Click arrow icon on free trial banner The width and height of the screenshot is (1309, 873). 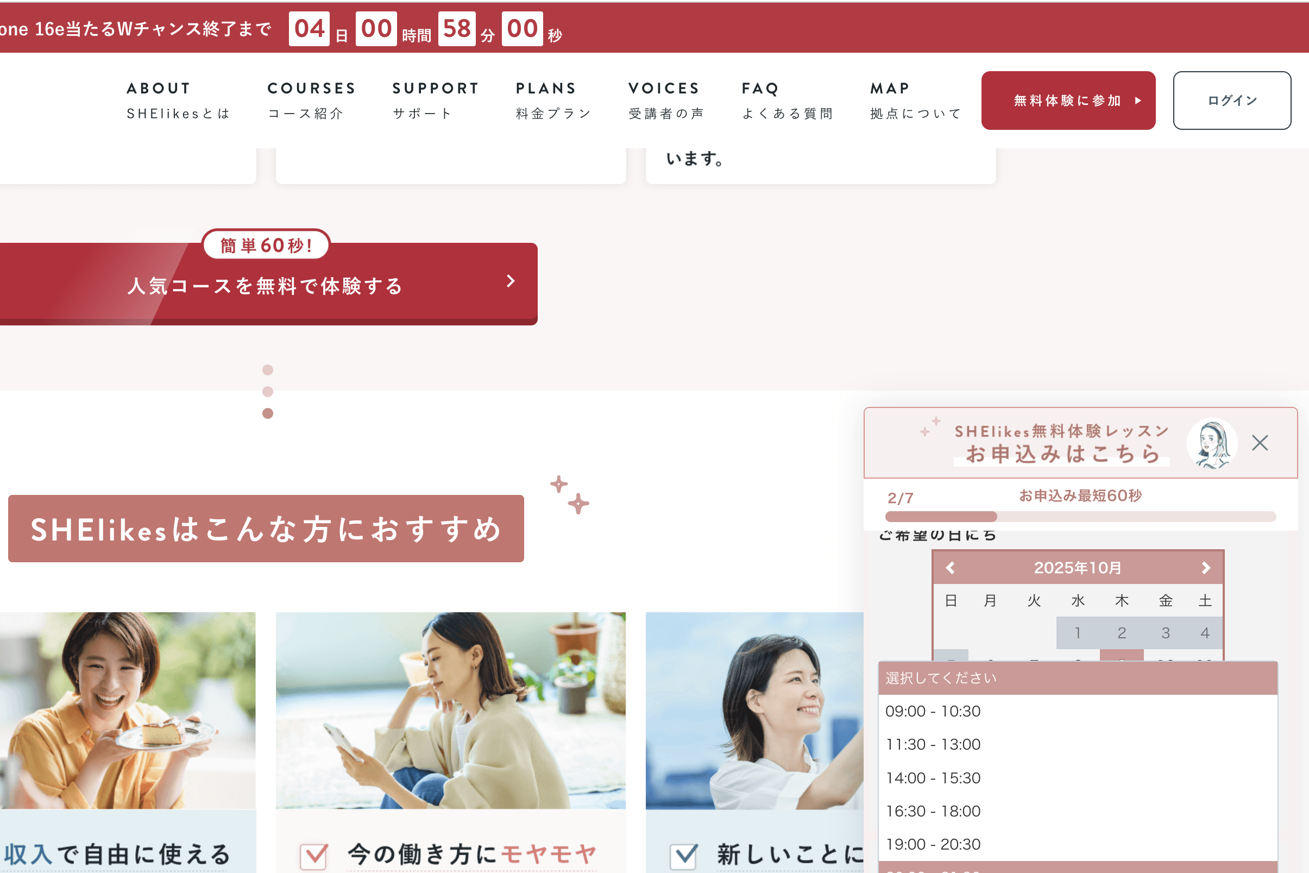pyautogui.click(x=511, y=281)
